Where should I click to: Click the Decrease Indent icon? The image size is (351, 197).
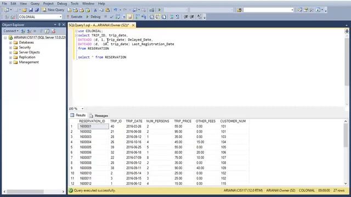click(x=186, y=17)
